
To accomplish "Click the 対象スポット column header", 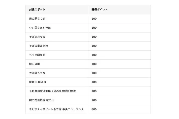I will pyautogui.click(x=37, y=10).
